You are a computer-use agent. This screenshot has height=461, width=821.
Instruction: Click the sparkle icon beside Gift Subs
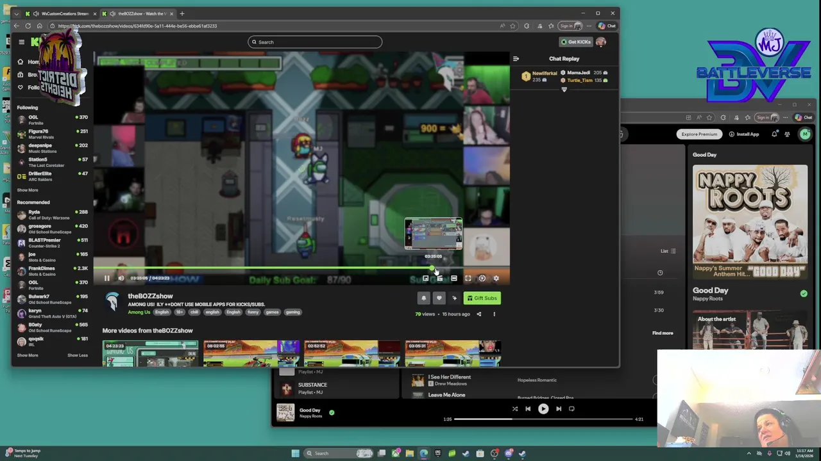point(454,298)
